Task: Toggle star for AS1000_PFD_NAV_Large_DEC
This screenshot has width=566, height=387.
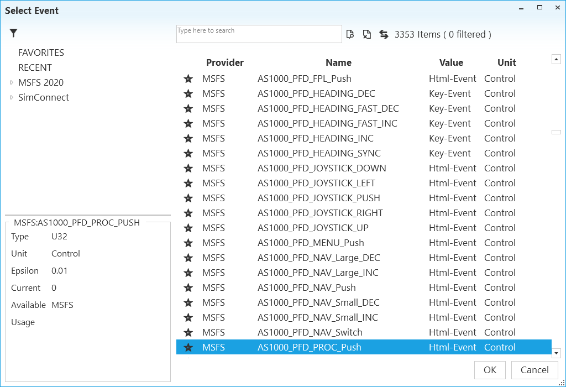Action: click(x=188, y=258)
